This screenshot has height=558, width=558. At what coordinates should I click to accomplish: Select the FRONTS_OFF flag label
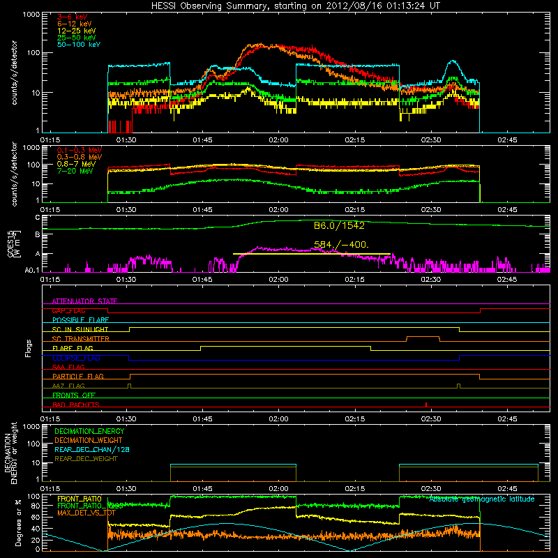[x=74, y=395]
